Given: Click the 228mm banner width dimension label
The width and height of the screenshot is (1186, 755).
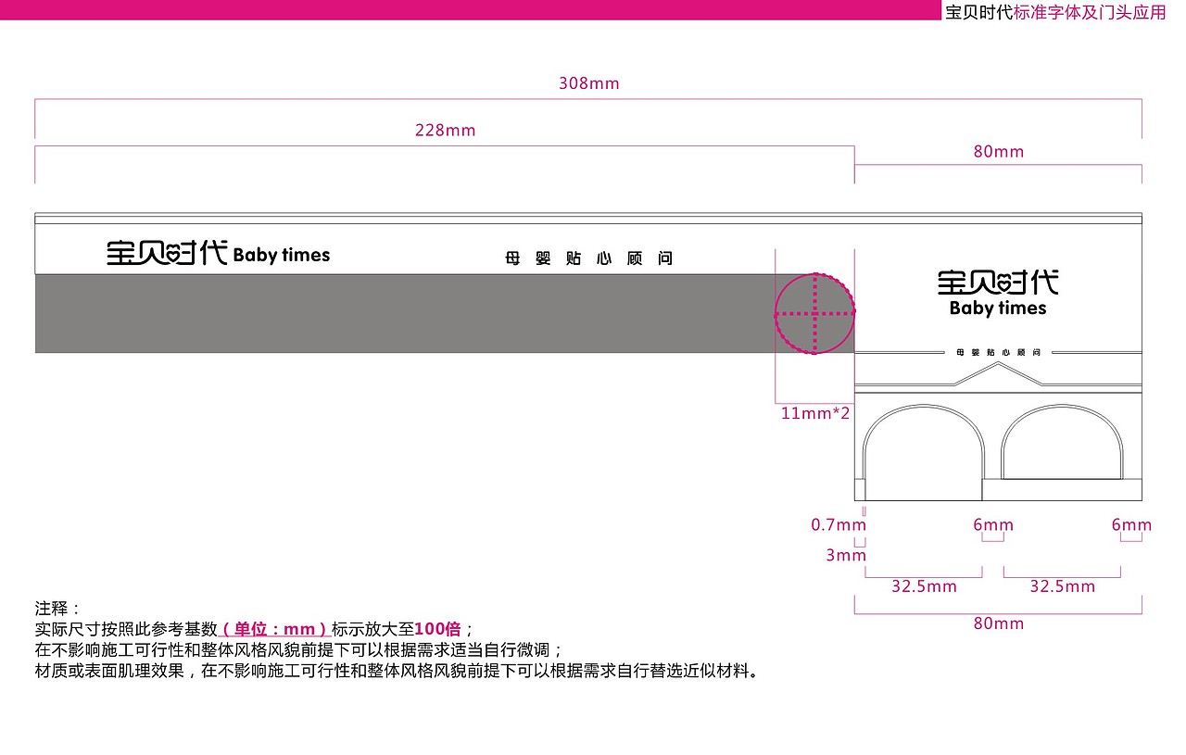Looking at the screenshot, I should 445,131.
